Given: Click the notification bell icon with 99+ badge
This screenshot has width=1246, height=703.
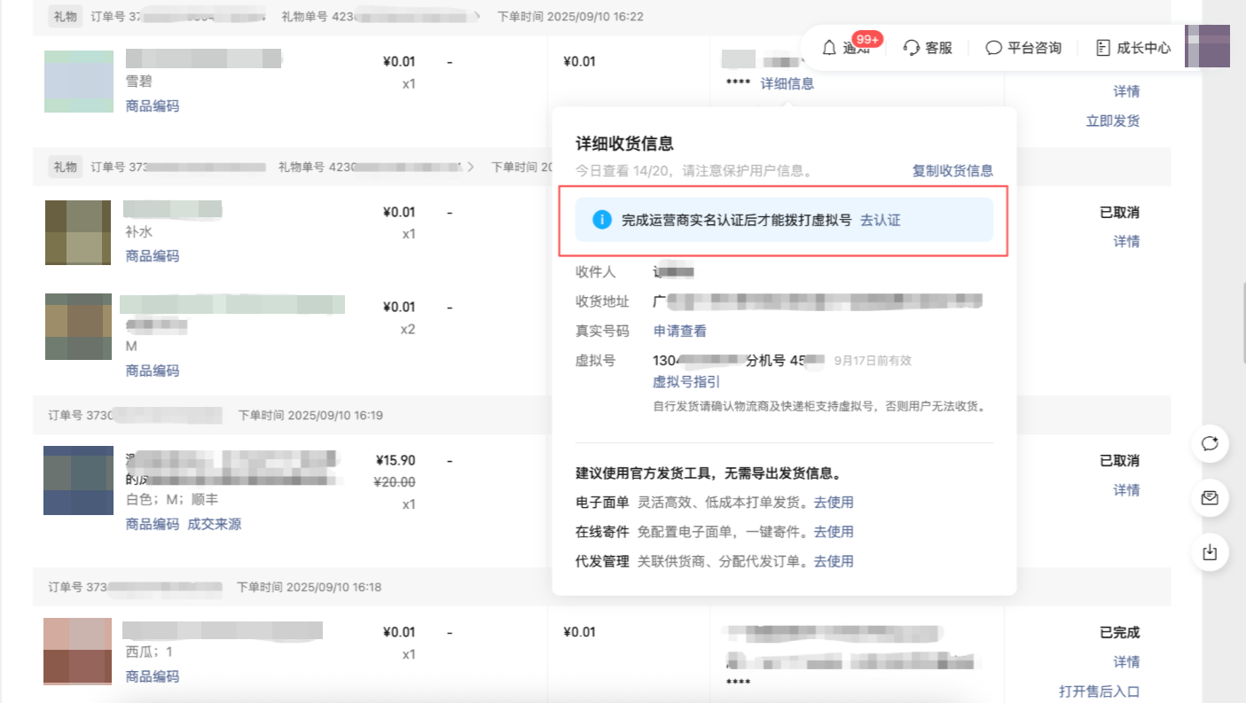Looking at the screenshot, I should (x=830, y=48).
